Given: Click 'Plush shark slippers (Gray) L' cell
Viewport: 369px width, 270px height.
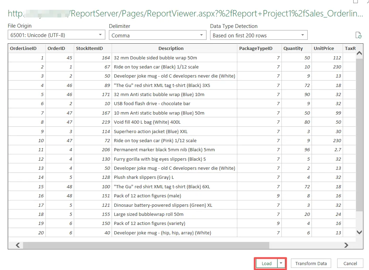Looking at the screenshot, I should point(174,177).
